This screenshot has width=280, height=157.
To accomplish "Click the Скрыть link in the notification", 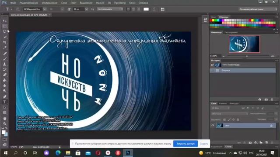I will click(204, 143).
